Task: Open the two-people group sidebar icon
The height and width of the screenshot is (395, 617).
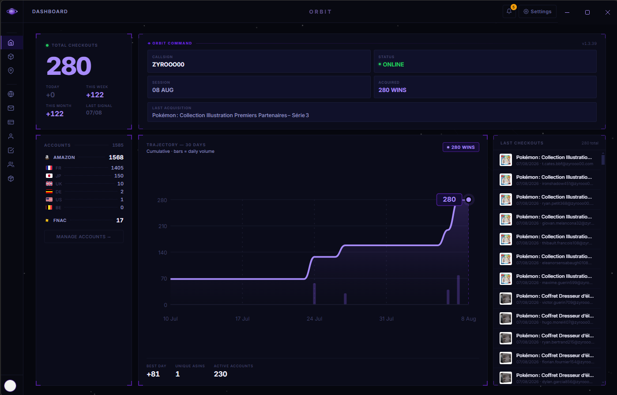Action: (11, 164)
